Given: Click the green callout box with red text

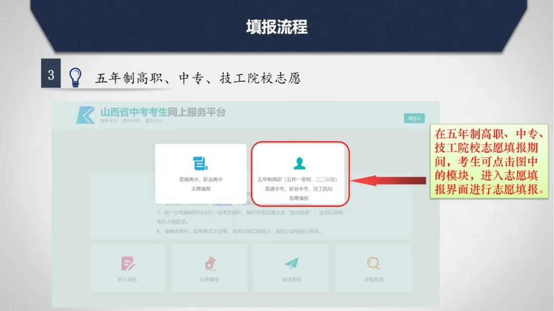Looking at the screenshot, I should point(489,161).
